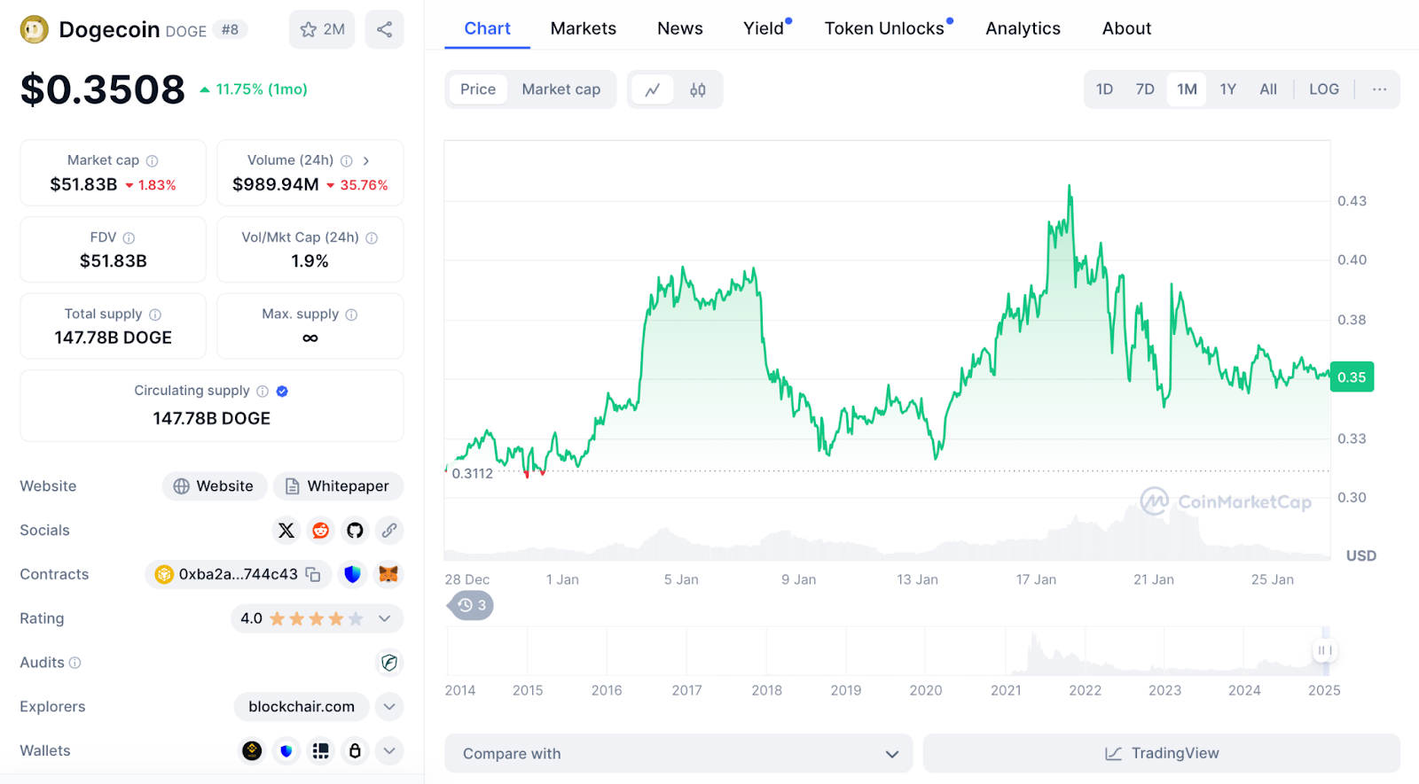Switch to the Markets tab

click(x=583, y=28)
